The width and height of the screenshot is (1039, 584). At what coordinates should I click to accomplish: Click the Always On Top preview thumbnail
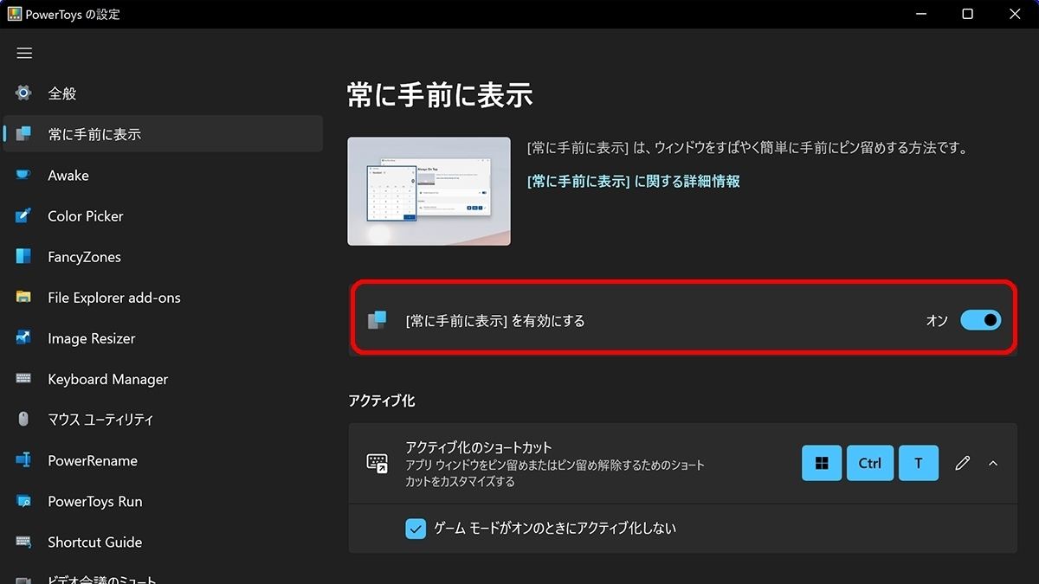pyautogui.click(x=429, y=190)
